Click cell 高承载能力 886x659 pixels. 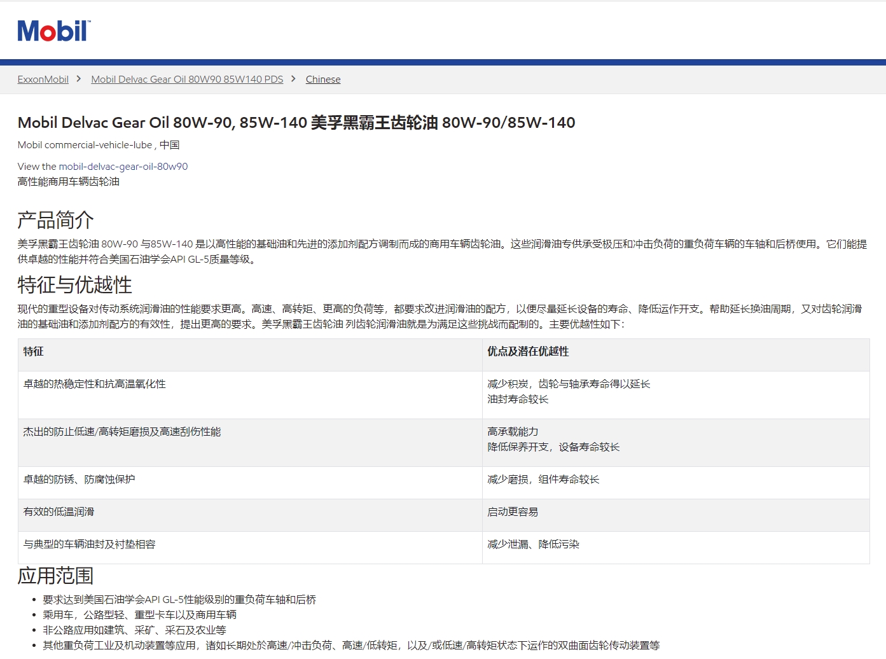[x=675, y=443]
